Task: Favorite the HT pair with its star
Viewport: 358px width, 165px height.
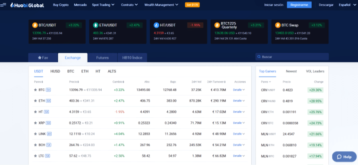Action: point(35,112)
